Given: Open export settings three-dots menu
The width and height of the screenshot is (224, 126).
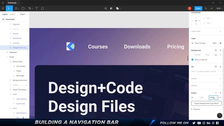Looking at the screenshot, I should click(220, 97).
